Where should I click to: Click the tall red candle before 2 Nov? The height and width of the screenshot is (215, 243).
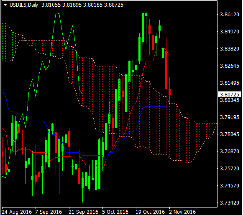tap(166, 70)
